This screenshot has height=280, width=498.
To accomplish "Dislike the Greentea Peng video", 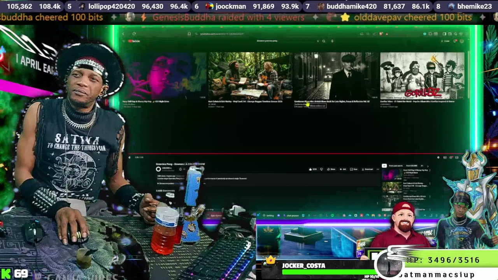I will click(x=321, y=169).
